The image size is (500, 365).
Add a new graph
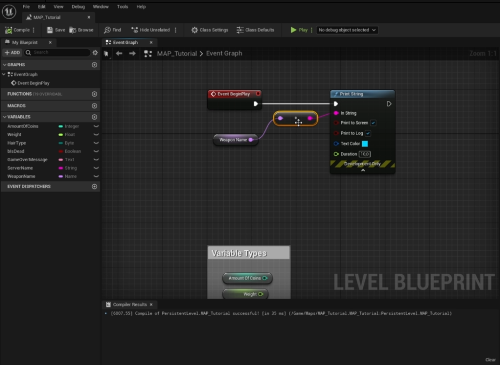95,65
